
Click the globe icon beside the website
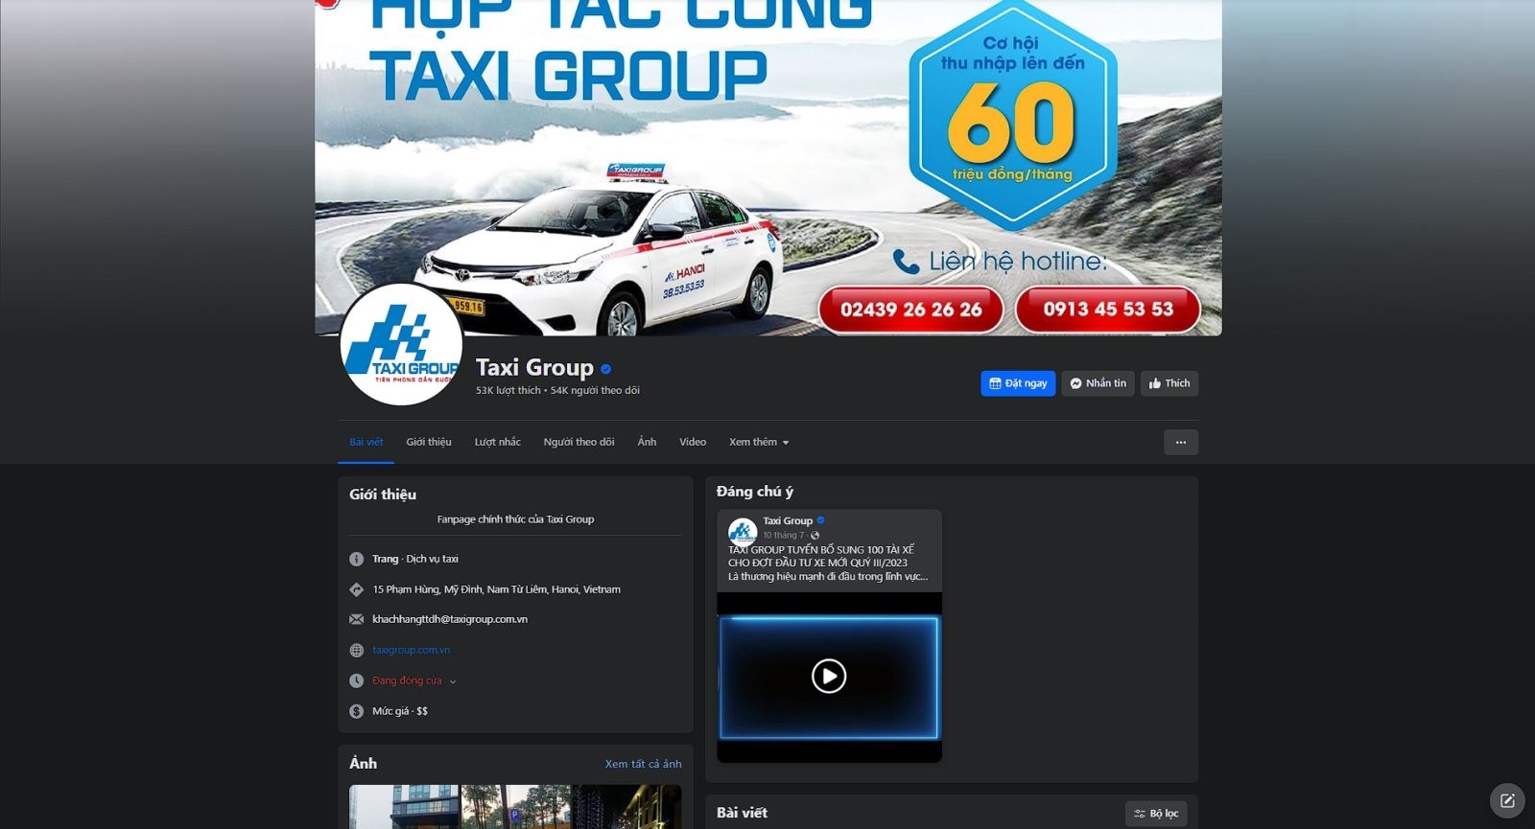pyautogui.click(x=356, y=650)
